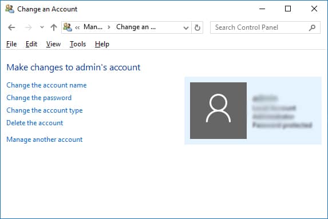Open the File menu

11,44
